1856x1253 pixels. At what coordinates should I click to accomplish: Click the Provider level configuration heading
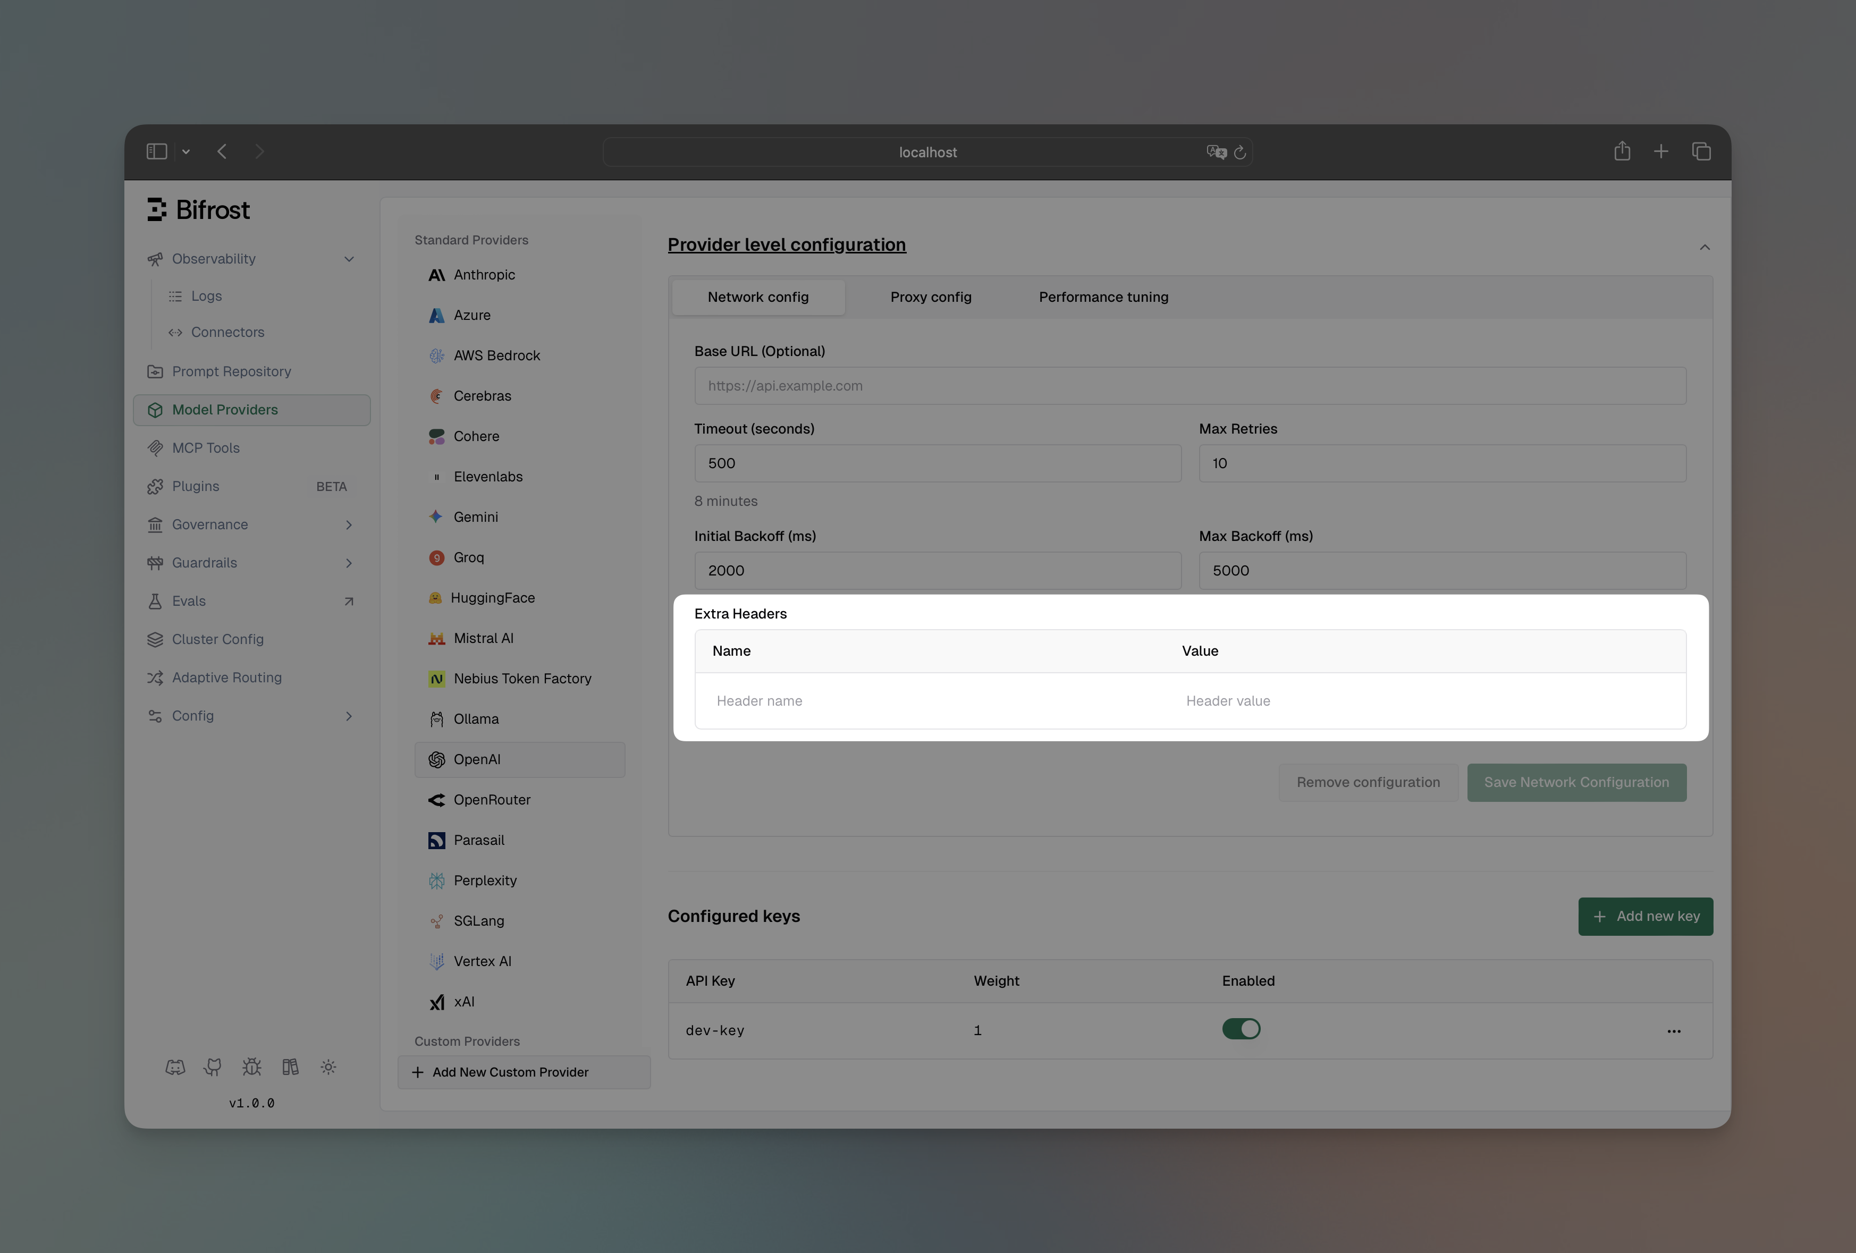787,244
